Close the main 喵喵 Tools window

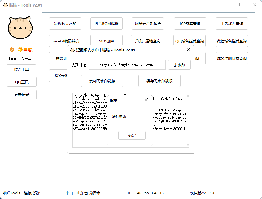(x=255, y=5)
